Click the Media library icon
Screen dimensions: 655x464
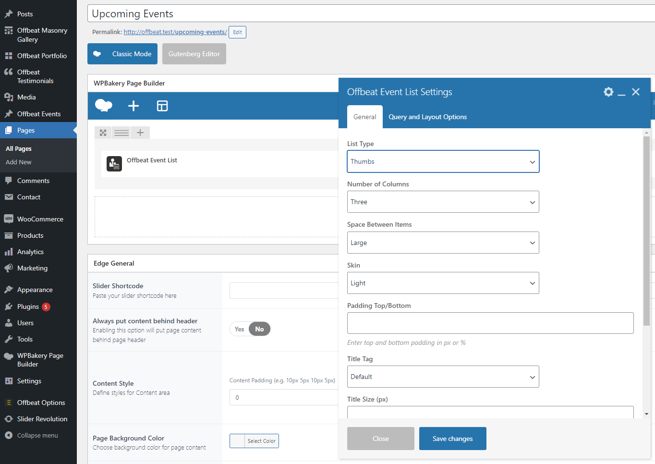[x=9, y=97]
